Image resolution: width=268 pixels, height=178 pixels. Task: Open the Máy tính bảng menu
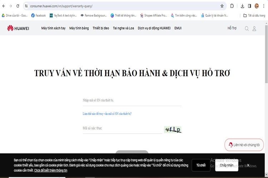(79, 28)
